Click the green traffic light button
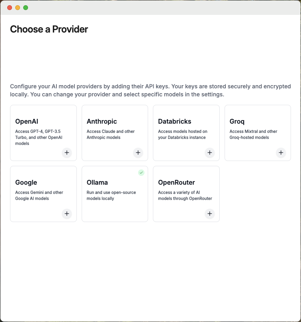 click(x=26, y=7)
